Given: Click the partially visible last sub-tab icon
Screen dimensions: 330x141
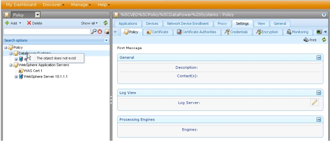Looking at the screenshot, I should point(319,32).
